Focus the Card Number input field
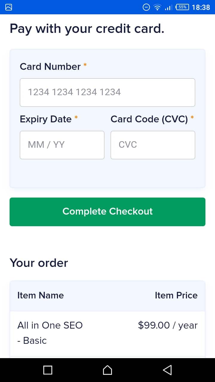The height and width of the screenshot is (382, 215). point(107,92)
